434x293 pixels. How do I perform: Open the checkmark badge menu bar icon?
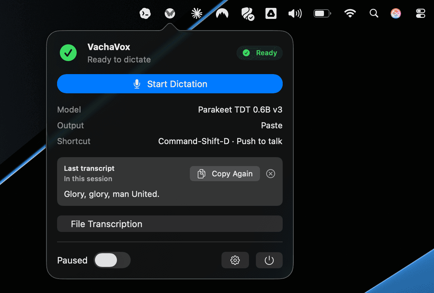tap(248, 14)
